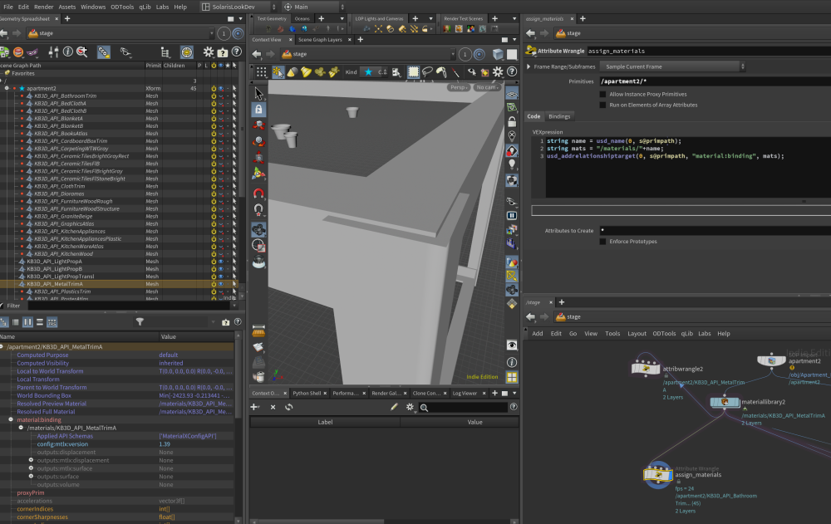Image resolution: width=831 pixels, height=524 pixels.
Task: Click the viewport lock camera padlock icon
Action: point(511,122)
